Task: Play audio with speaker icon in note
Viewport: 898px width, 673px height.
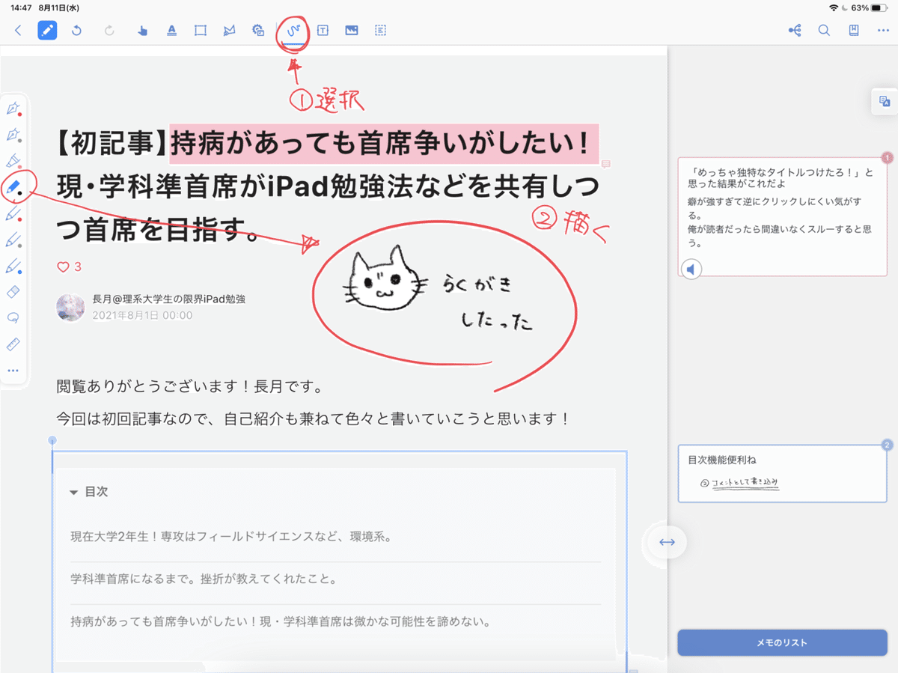Action: click(x=691, y=269)
